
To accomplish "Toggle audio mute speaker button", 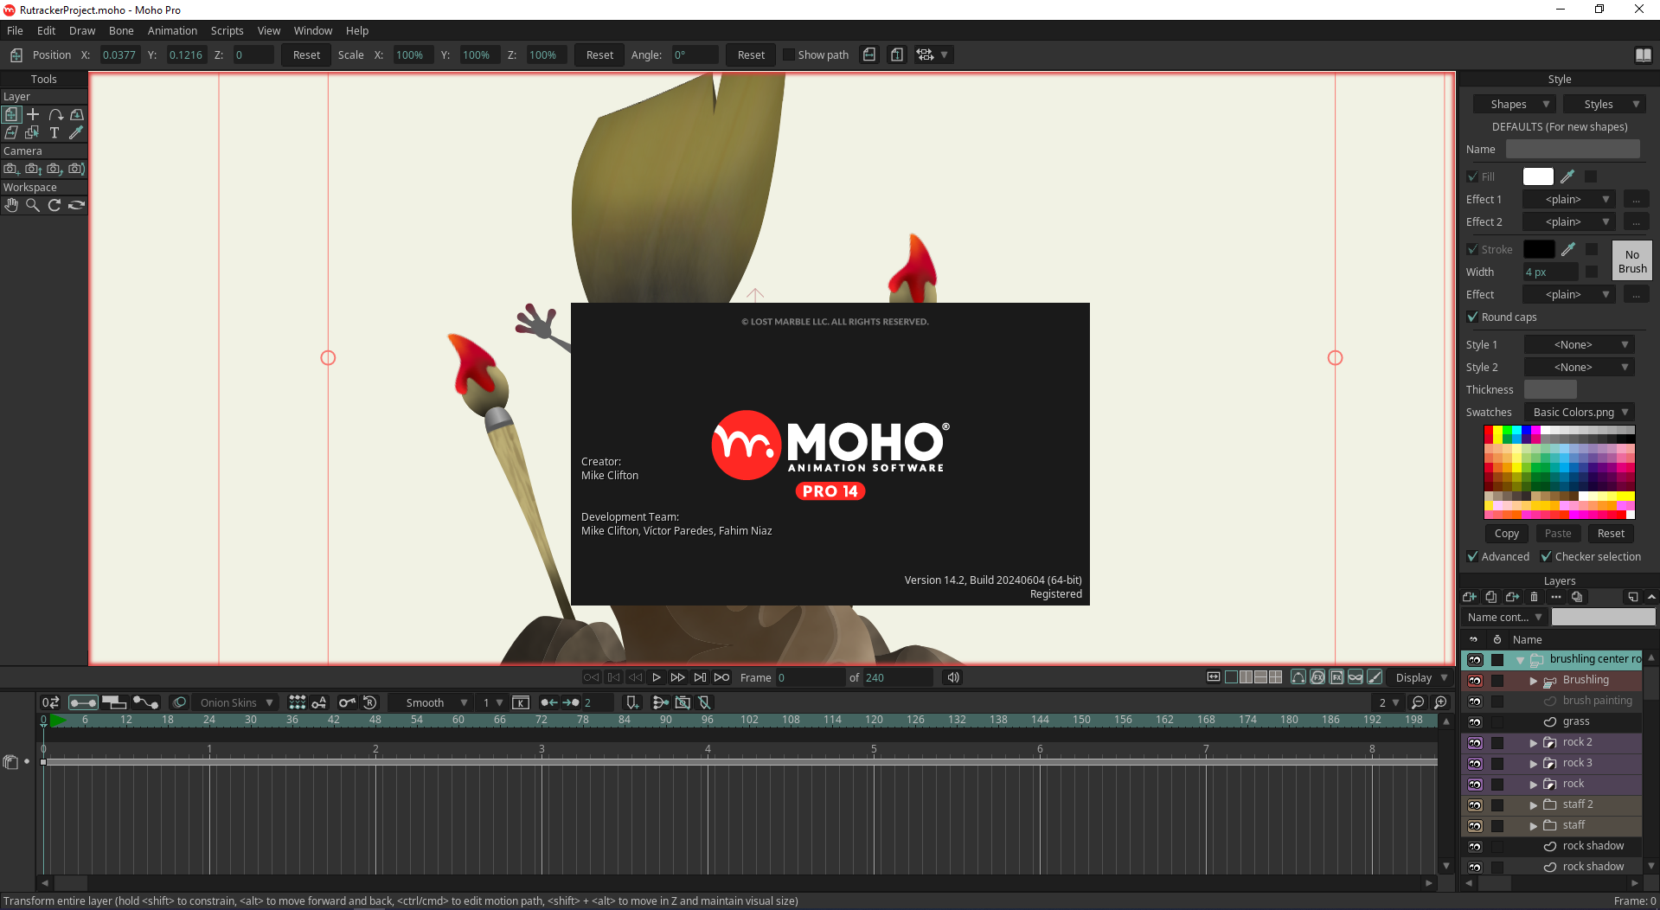I will [952, 677].
